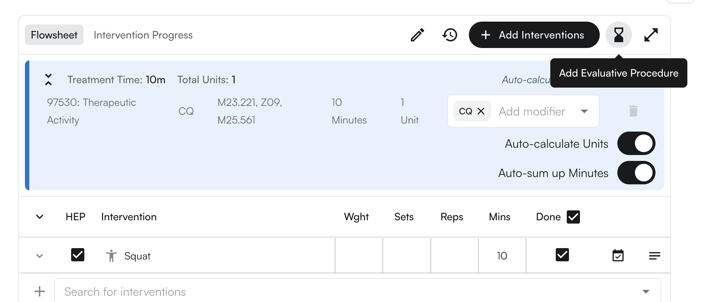Click the plus icon beside intervention search

(x=40, y=292)
